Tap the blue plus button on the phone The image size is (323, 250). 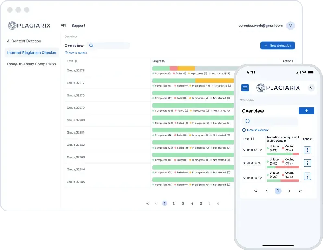point(306,111)
